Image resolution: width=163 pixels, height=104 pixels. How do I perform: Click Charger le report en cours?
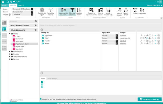click(91, 12)
